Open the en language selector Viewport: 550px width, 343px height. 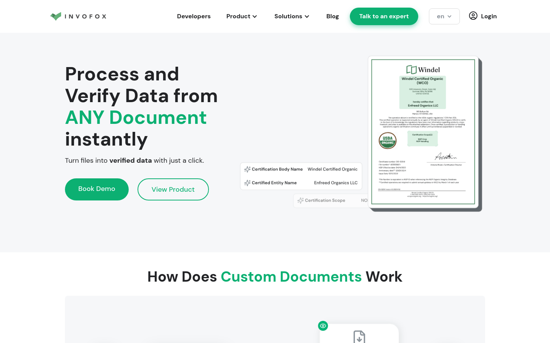click(444, 16)
